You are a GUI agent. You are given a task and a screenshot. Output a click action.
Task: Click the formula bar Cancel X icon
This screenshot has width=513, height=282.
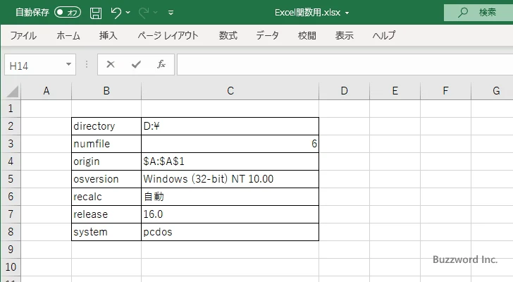(x=111, y=64)
